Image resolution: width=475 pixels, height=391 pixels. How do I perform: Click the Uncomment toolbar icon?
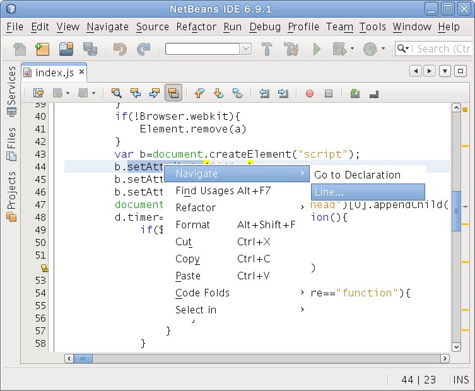click(374, 94)
